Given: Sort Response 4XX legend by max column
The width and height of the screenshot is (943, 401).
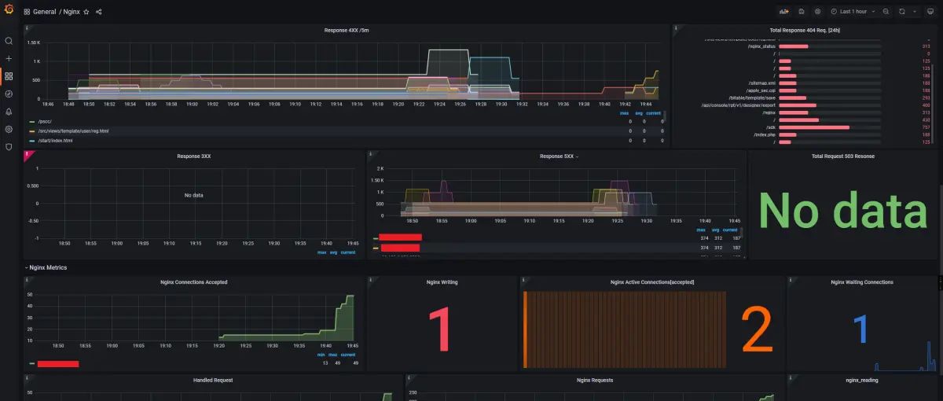Looking at the screenshot, I should pyautogui.click(x=623, y=112).
